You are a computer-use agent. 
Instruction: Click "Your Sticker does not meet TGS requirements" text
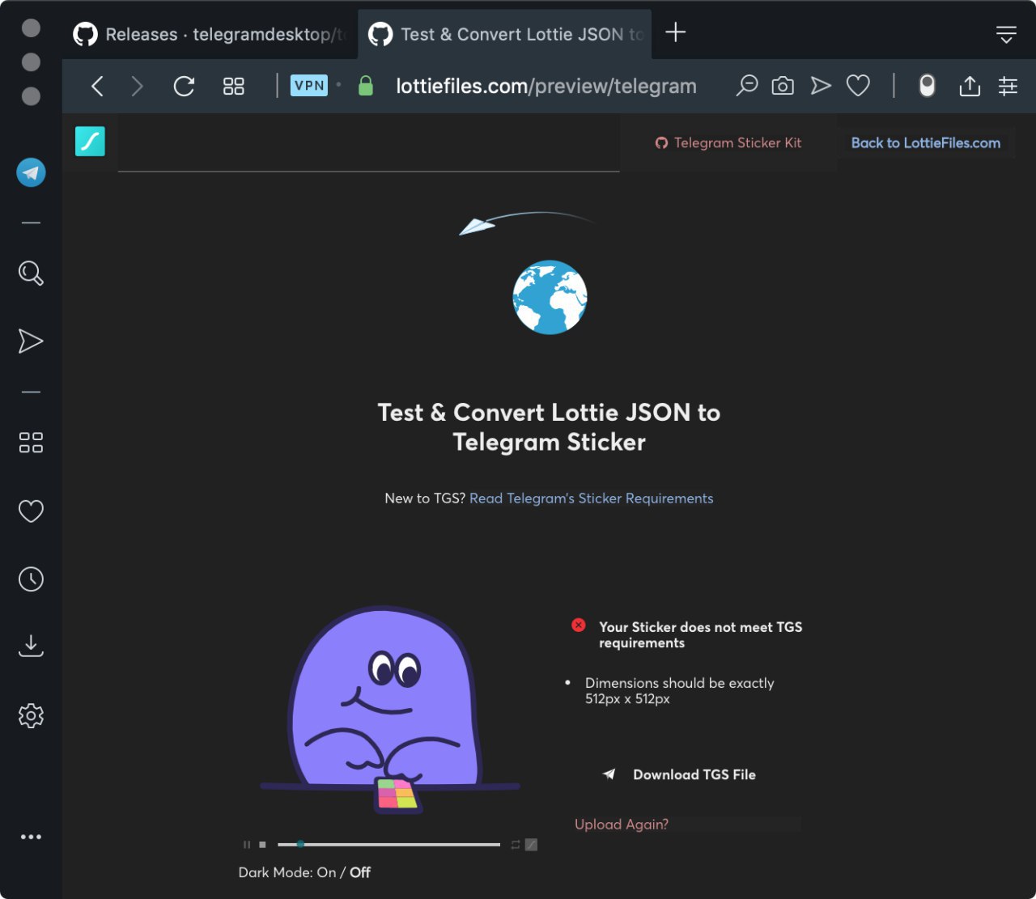pos(701,635)
